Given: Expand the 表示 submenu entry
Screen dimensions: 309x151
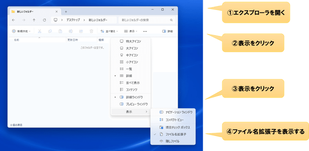Looking at the screenshot, I should [x=131, y=112].
